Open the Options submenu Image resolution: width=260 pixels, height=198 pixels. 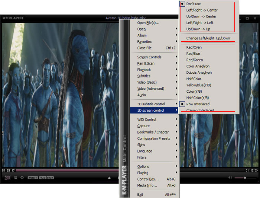154,167
